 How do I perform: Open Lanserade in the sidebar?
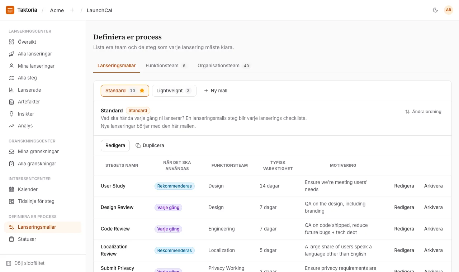click(x=43, y=90)
